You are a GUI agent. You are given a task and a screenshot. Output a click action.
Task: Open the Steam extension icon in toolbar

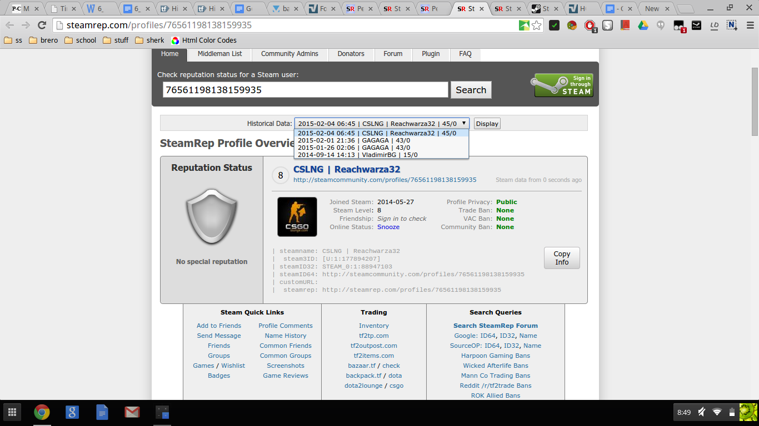pyautogui.click(x=696, y=26)
